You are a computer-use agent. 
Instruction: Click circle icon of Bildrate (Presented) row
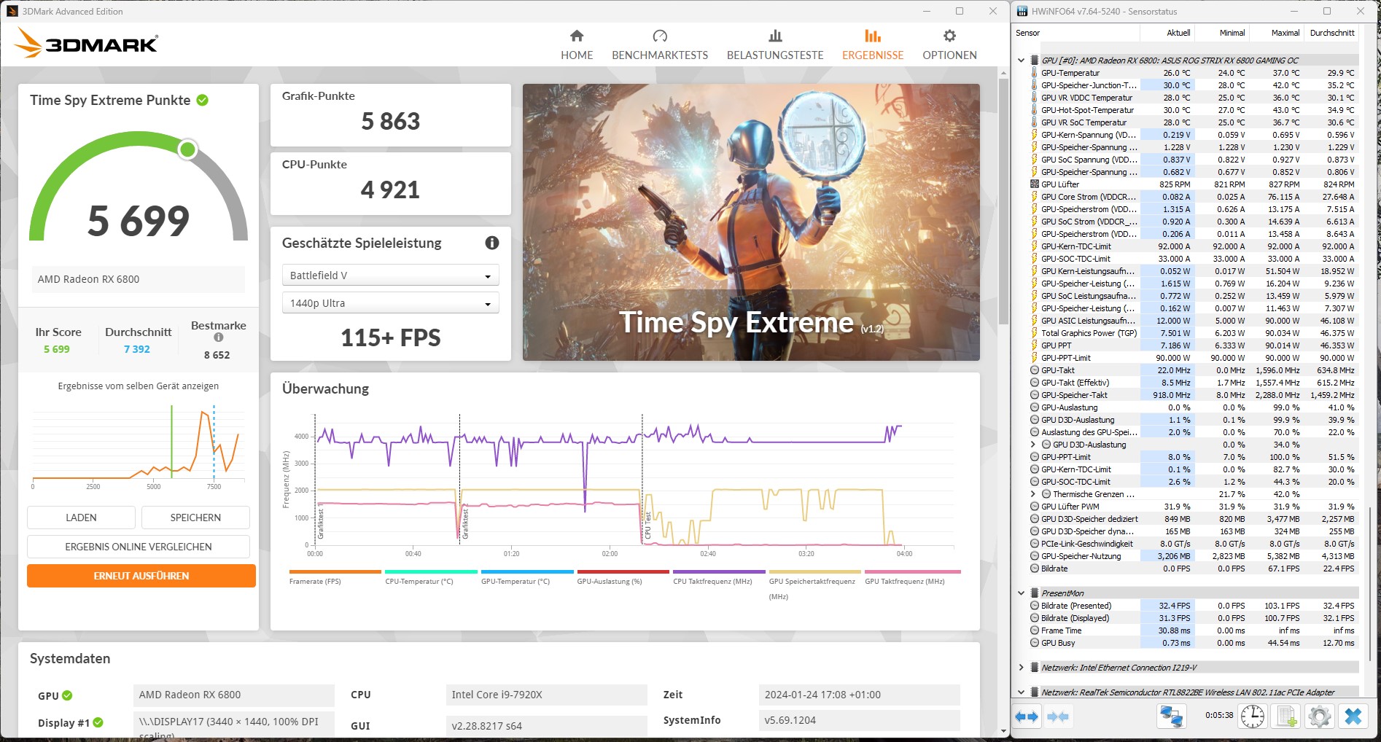coord(1034,606)
